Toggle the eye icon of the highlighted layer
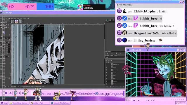The image size is (187, 105). click(106, 81)
